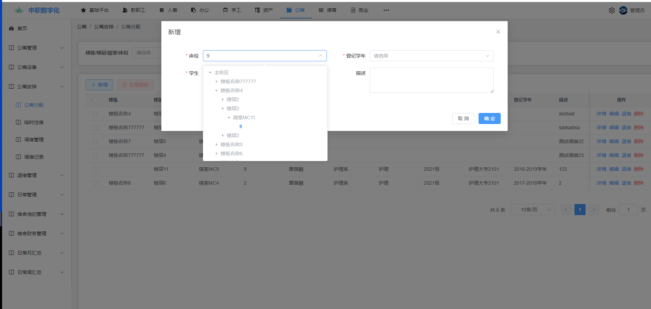Click the administrator avatar icon
The image size is (651, 309).
click(x=623, y=10)
